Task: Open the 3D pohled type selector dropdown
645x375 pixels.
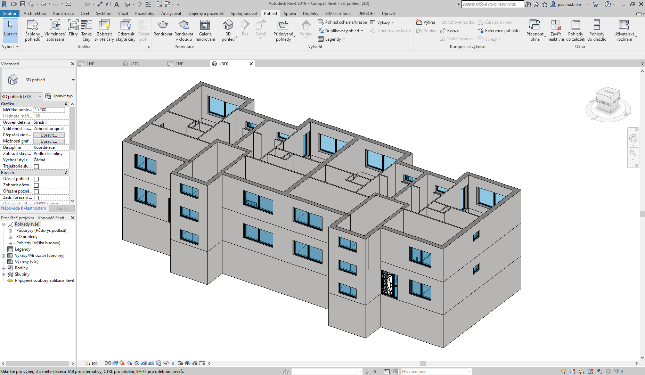Action: coord(73,80)
